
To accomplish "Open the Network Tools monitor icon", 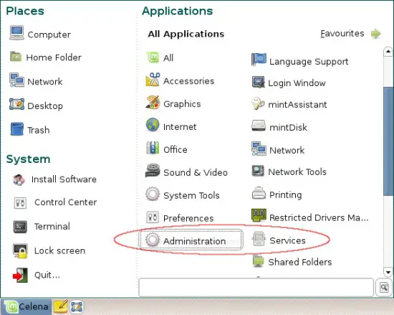I will click(258, 171).
